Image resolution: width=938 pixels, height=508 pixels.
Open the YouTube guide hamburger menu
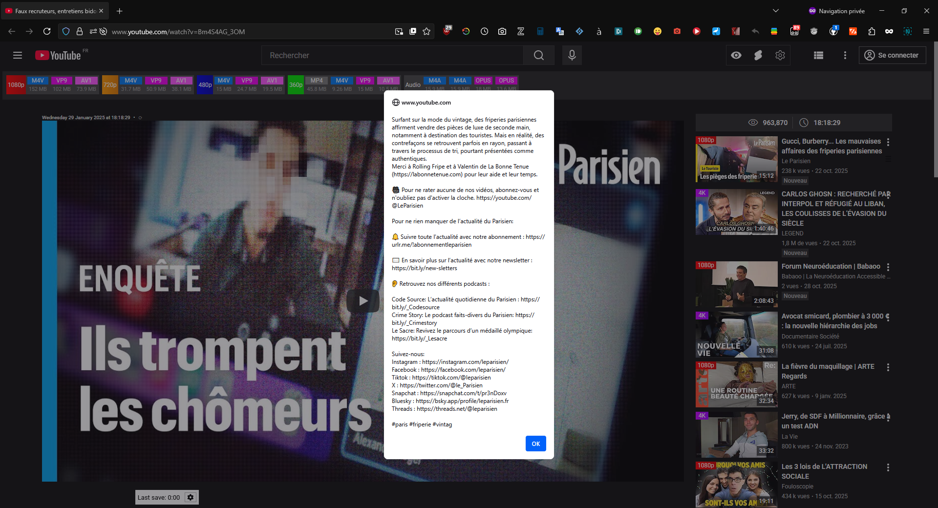click(x=18, y=55)
